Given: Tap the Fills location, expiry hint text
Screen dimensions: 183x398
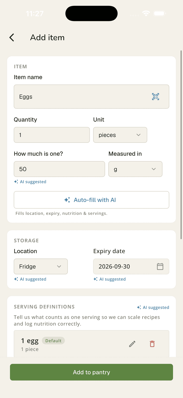Looking at the screenshot, I should [x=62, y=213].
